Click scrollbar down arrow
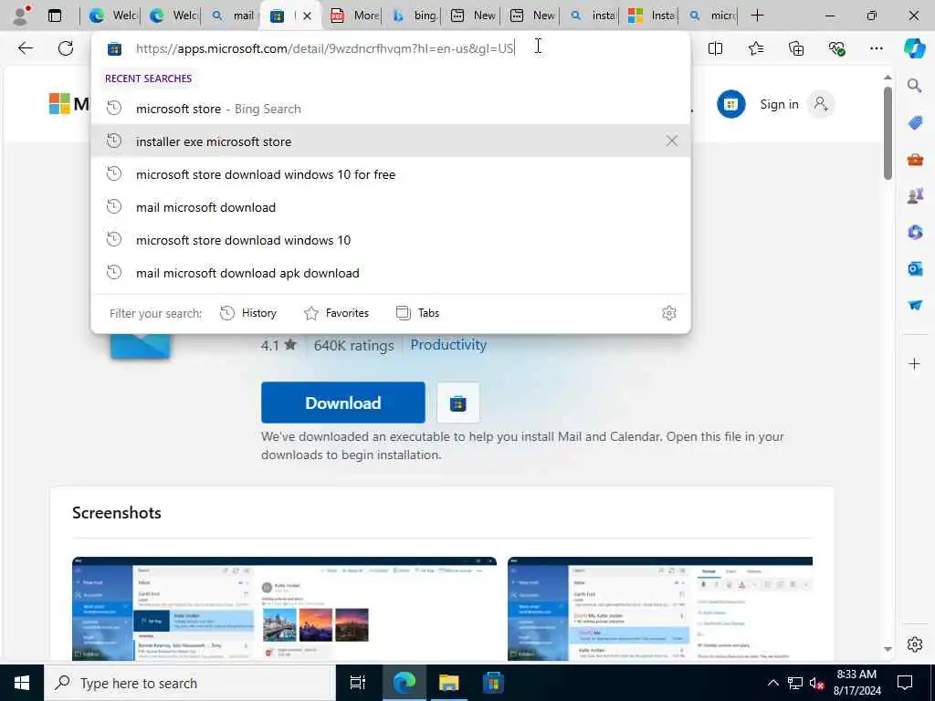This screenshot has width=935, height=701. click(888, 649)
